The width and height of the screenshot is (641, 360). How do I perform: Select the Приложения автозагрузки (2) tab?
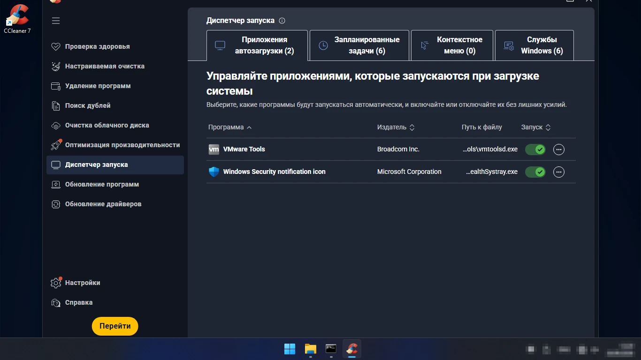tap(257, 45)
